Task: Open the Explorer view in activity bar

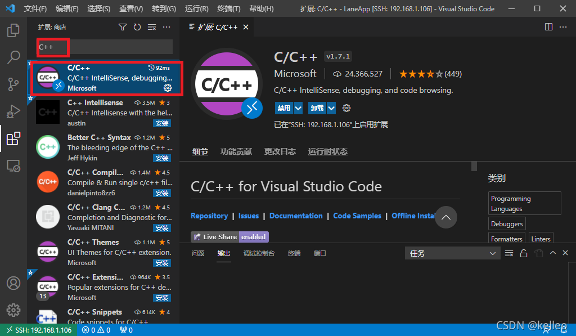Action: click(x=13, y=30)
